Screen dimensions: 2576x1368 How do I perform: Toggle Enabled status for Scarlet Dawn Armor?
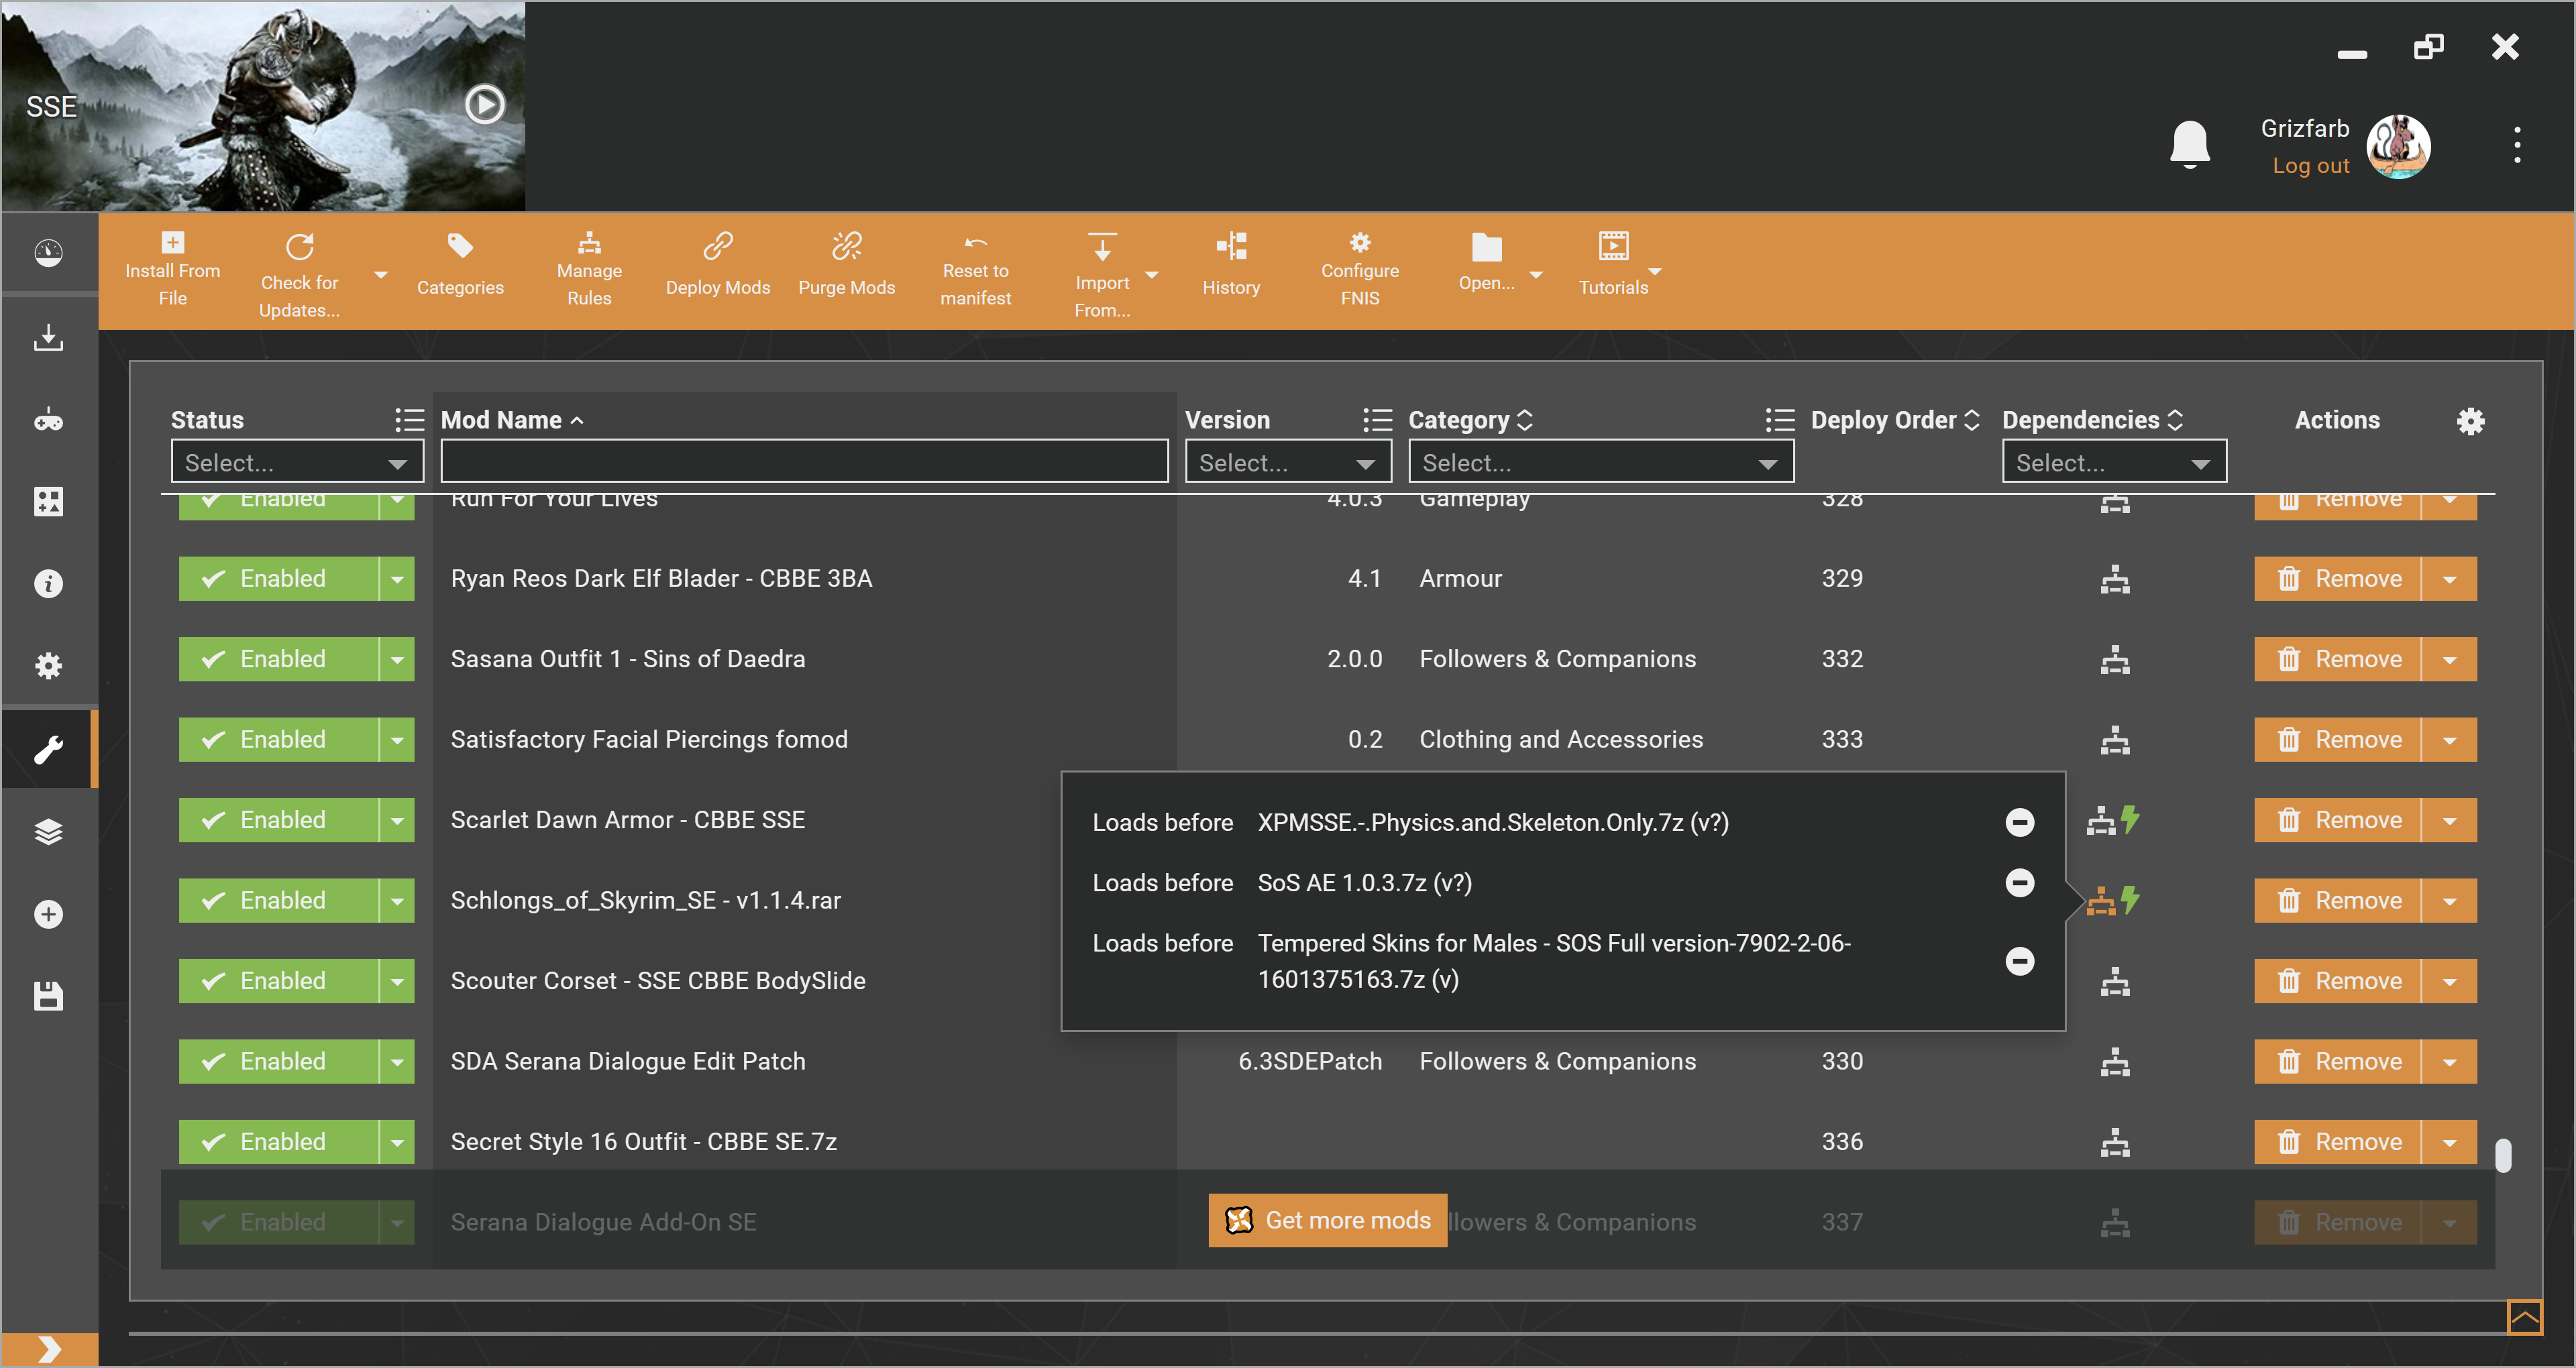278,820
